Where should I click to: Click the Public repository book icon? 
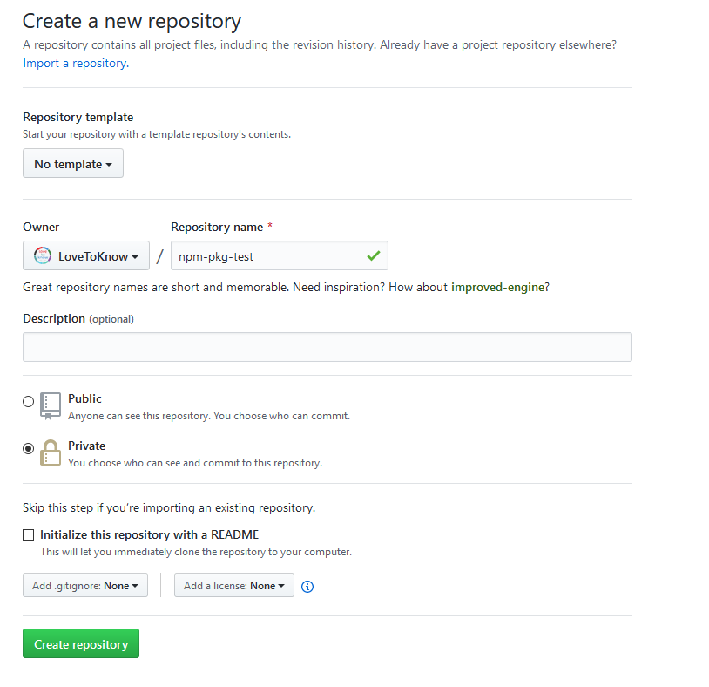[x=51, y=406]
